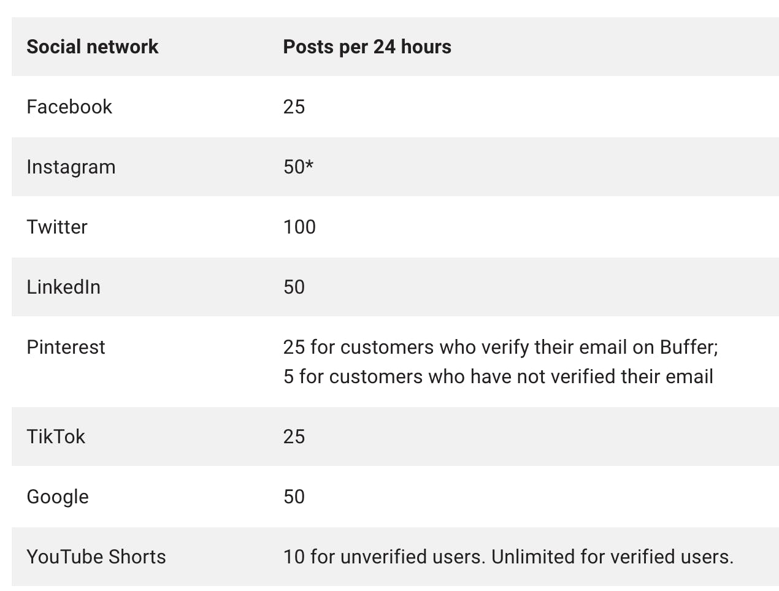
Task: Click the LinkedIn value 50
Action: (x=294, y=287)
